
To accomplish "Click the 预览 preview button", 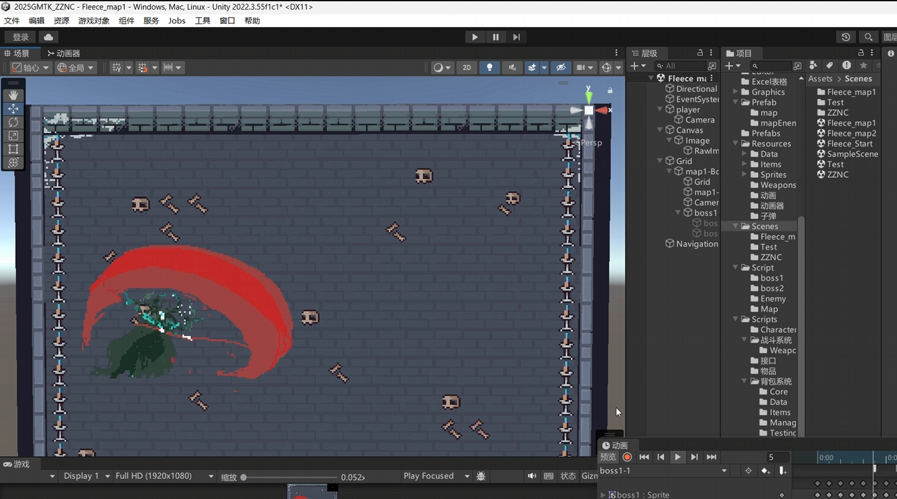I will [x=608, y=457].
